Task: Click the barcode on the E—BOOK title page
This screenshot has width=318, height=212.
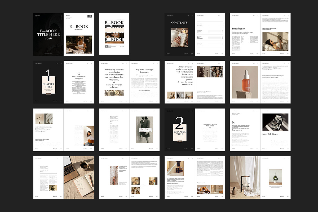Action: coord(90,16)
